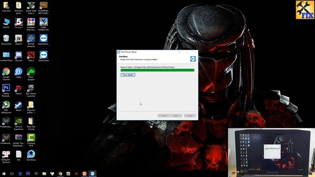Image resolution: width=315 pixels, height=177 pixels.
Task: Select the Khoa hoc online folder
Action: (x=31, y=107)
